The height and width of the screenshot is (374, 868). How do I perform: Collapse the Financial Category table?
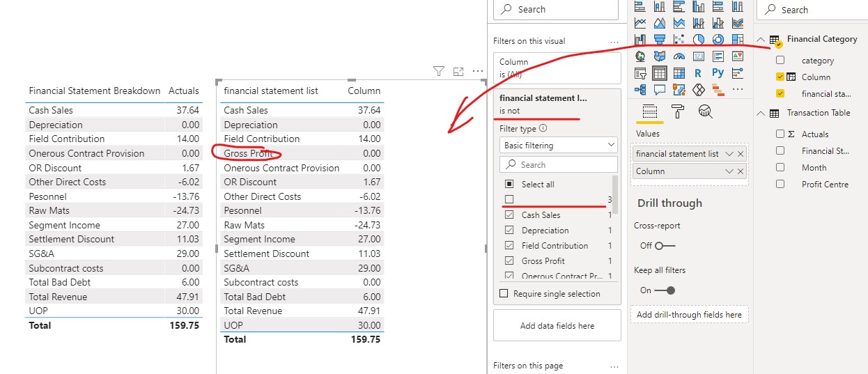[x=761, y=40]
